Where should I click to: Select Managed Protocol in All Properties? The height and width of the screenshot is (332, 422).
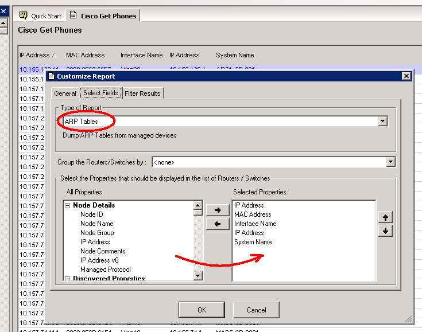106,269
